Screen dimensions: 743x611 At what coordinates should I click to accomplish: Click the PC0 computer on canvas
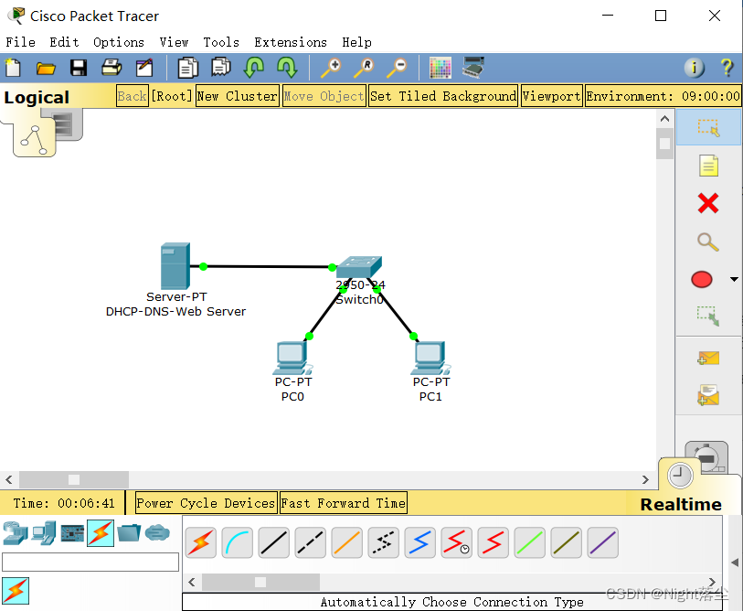coord(292,358)
